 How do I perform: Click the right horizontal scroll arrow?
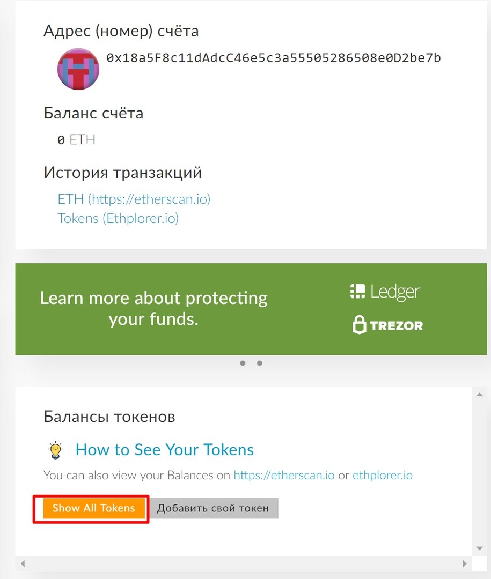[465, 564]
